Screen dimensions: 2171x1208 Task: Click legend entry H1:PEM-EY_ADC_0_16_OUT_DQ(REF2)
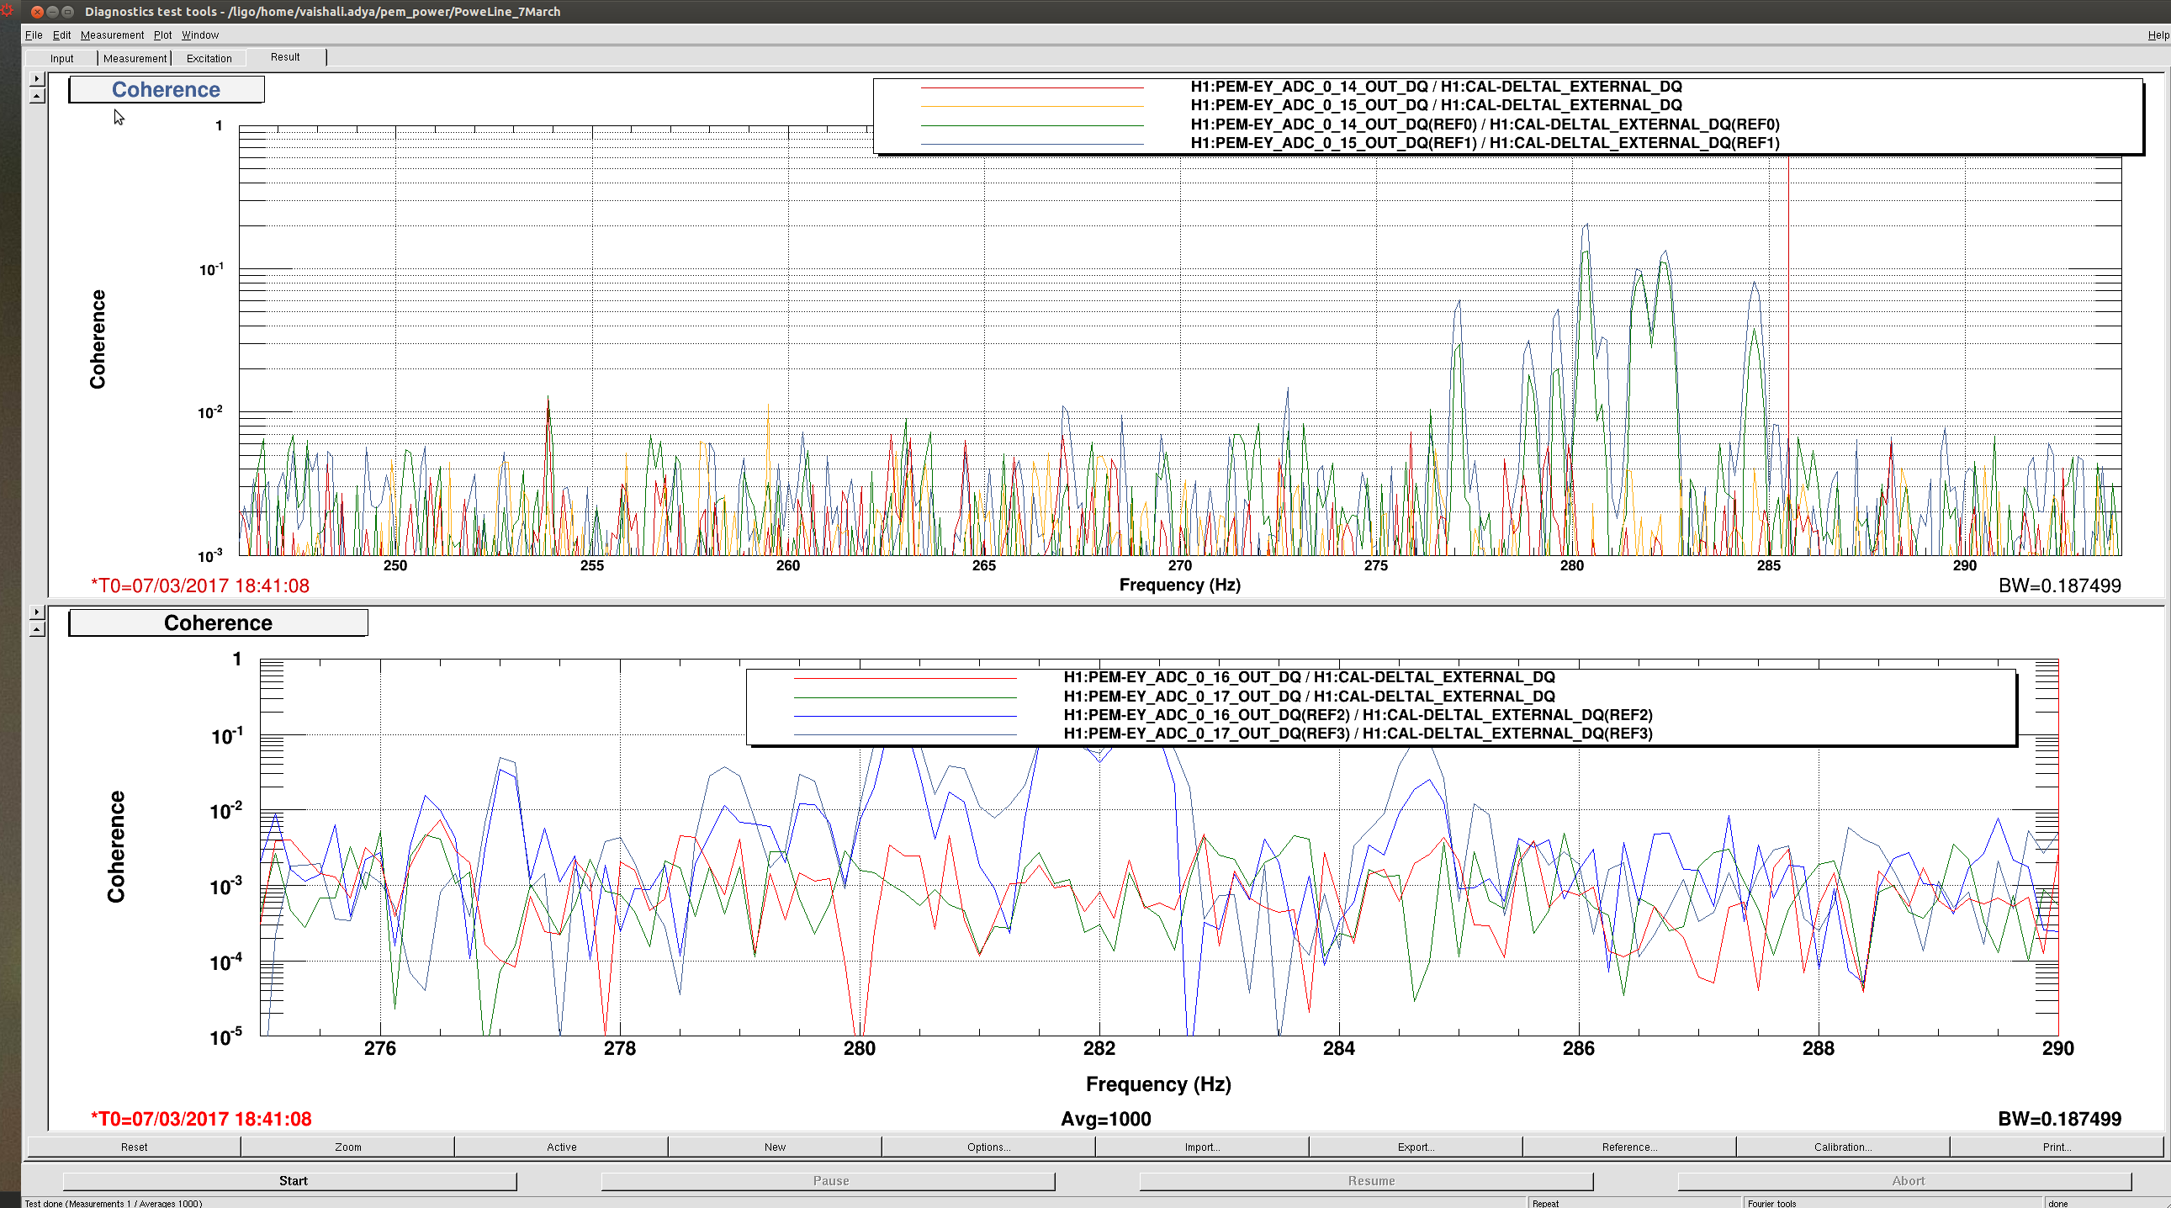click(1358, 715)
